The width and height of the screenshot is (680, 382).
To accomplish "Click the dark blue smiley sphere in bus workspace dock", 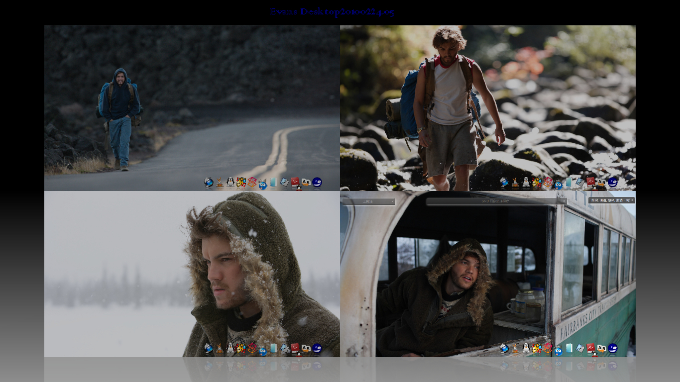I will tap(612, 348).
